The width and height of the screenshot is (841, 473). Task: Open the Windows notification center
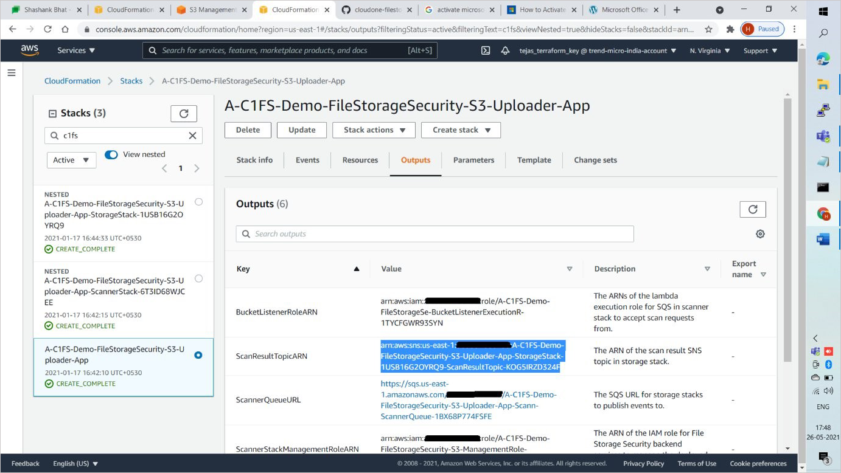click(823, 457)
